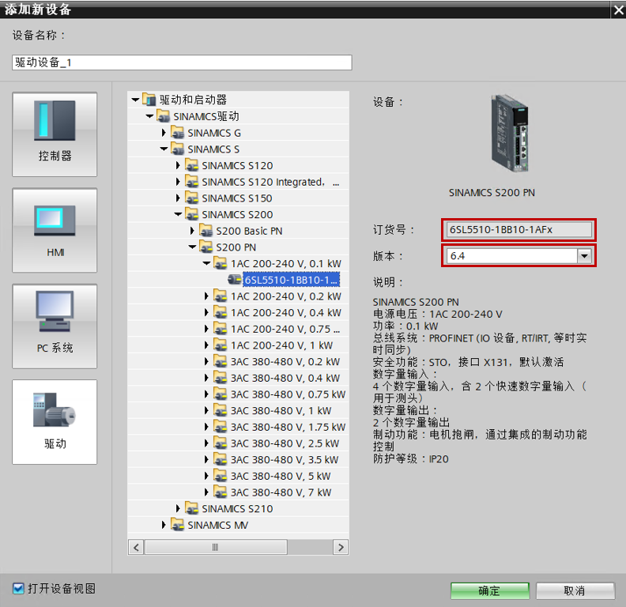
Task: Click the SINAMICS S200 PN device image
Action: 511,134
